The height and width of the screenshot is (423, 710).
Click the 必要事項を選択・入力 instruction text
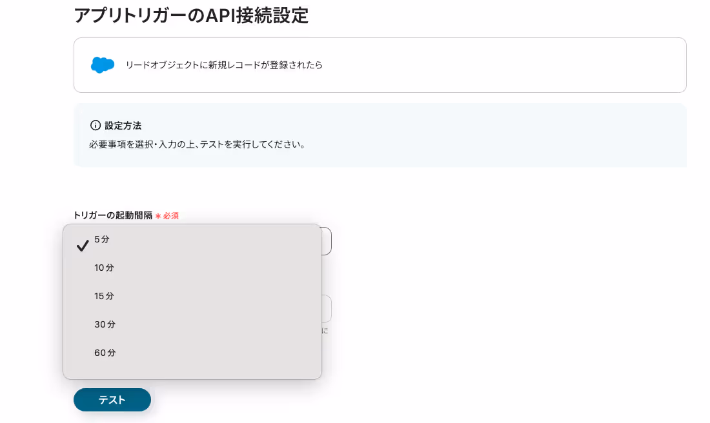click(198, 145)
